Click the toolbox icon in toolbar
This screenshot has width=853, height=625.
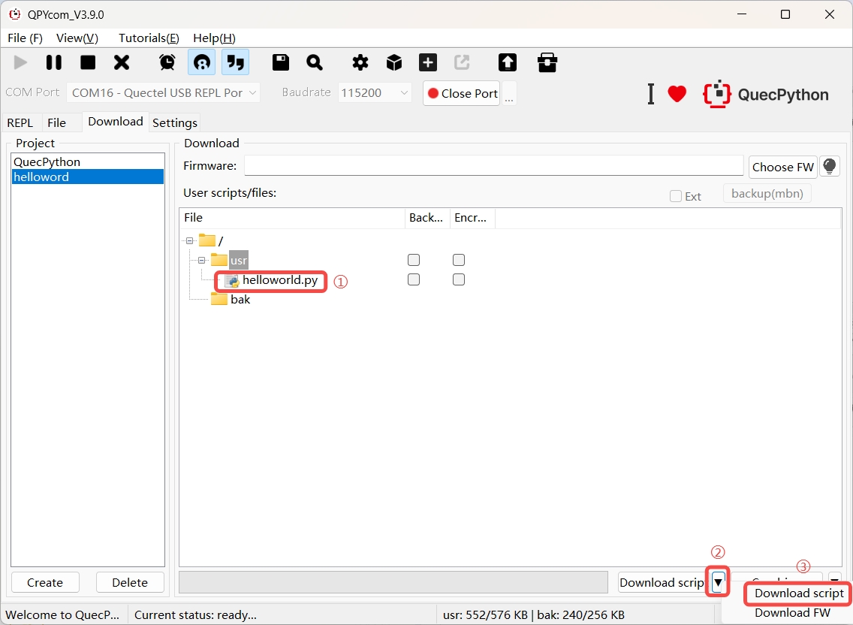pyautogui.click(x=547, y=62)
